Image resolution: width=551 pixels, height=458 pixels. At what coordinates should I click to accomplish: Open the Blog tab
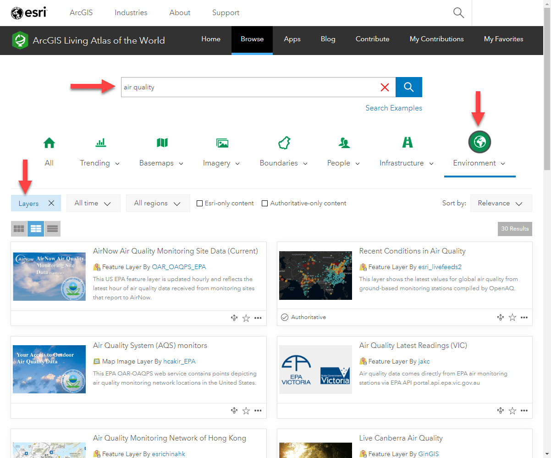coord(328,39)
